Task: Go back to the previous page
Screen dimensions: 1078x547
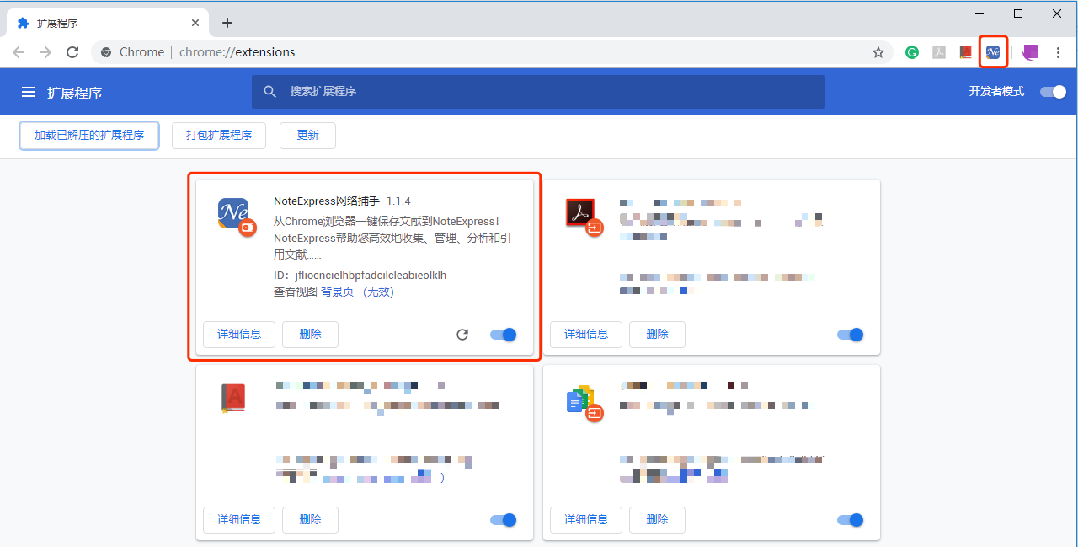Action: (19, 52)
